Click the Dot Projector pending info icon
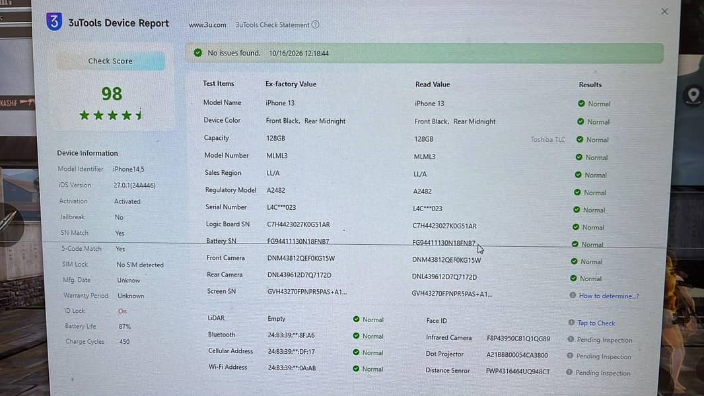This screenshot has width=704, height=396. point(570,356)
